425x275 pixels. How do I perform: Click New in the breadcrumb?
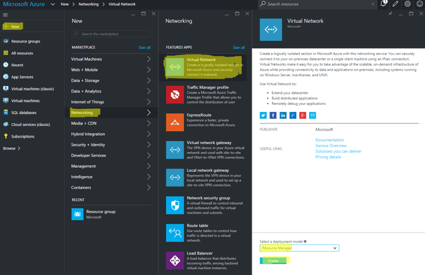point(65,4)
